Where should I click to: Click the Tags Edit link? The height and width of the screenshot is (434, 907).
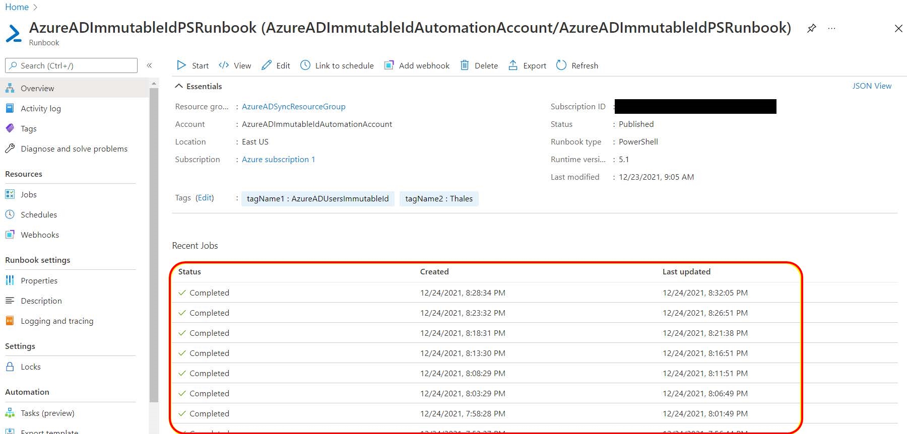pyautogui.click(x=205, y=198)
